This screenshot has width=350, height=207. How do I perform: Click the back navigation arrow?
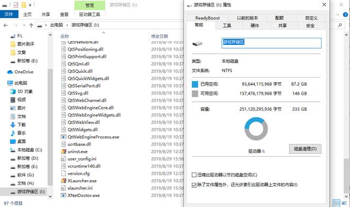point(5,26)
